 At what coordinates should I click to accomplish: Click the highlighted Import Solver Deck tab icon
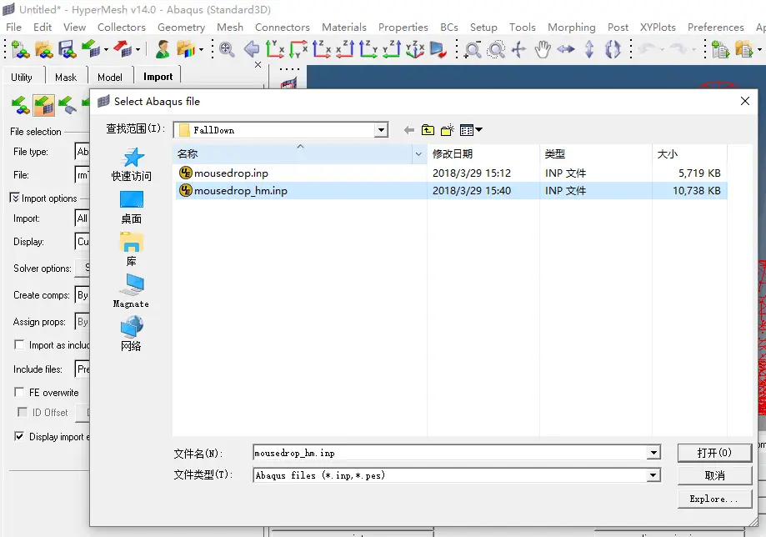point(43,104)
